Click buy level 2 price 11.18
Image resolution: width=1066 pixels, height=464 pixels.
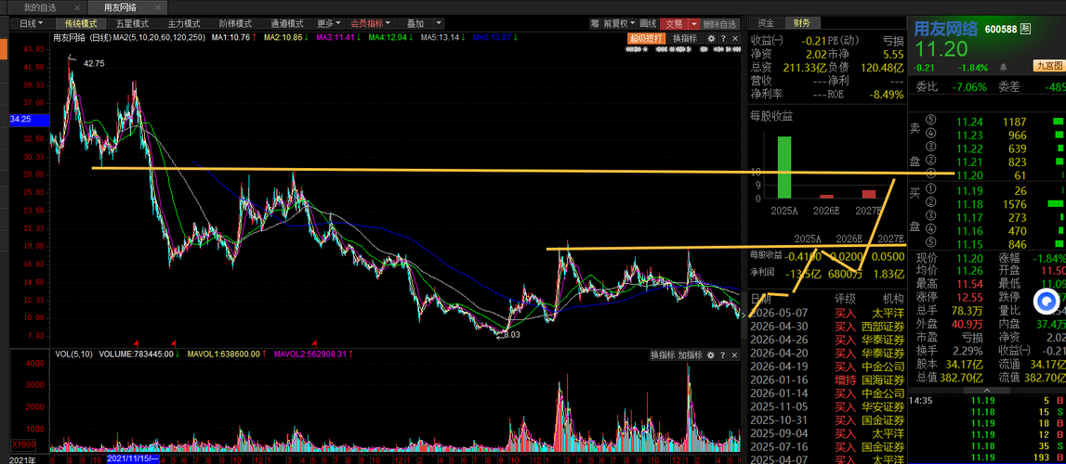969,203
